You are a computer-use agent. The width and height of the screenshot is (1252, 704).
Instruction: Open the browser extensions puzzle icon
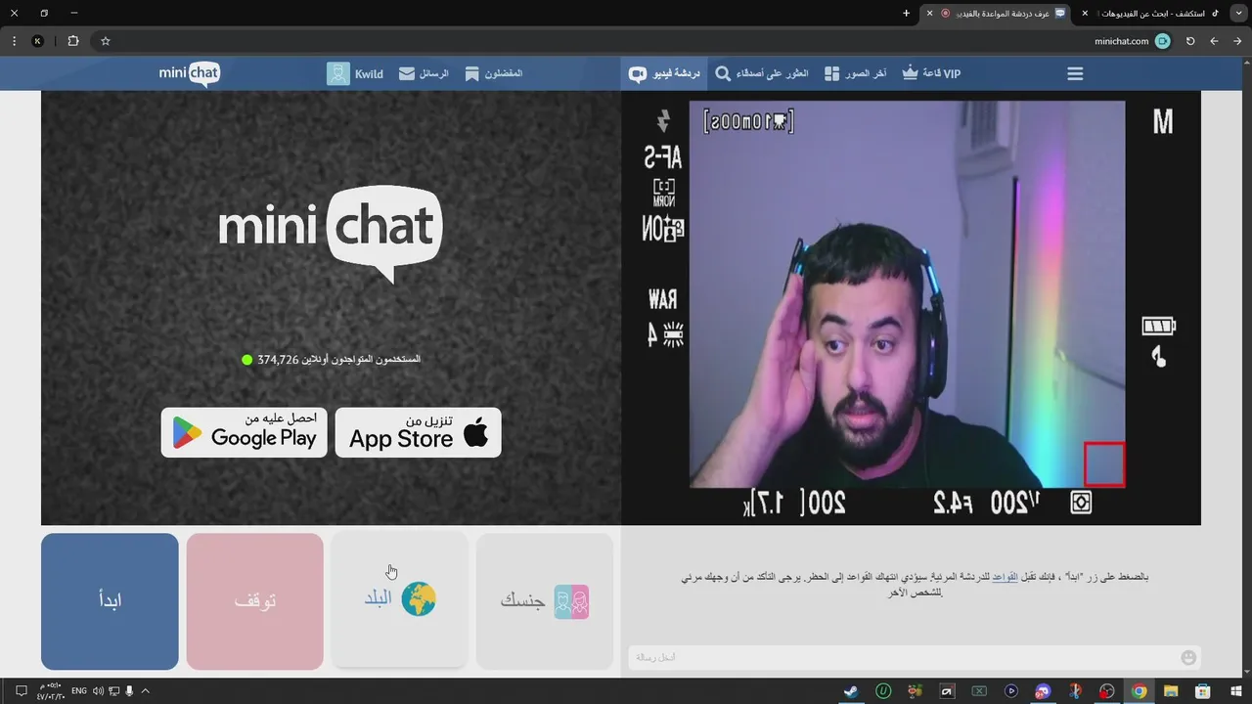[x=73, y=41]
